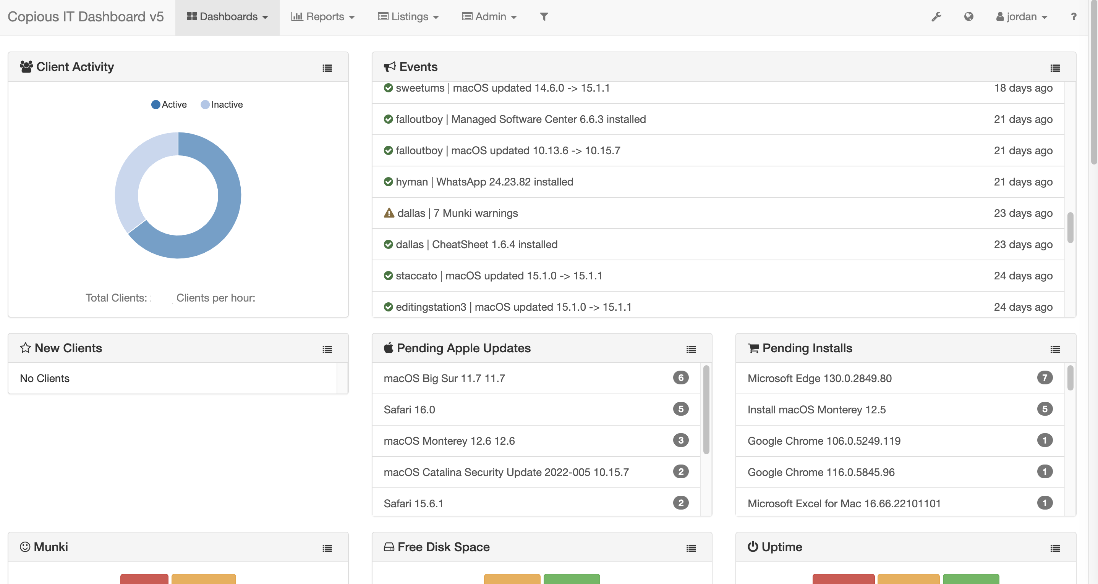The height and width of the screenshot is (584, 1098).
Task: Open Events list icon
Action: pos(1055,68)
